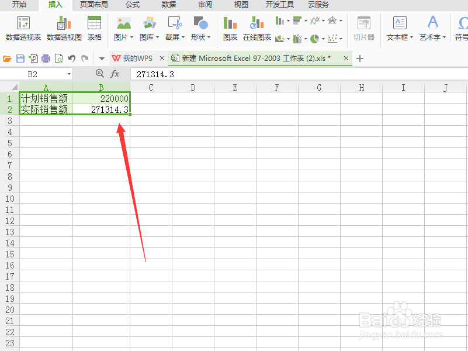Viewport: 468px width, 351px height.
Task: Switch to the 开始 ribbon tab
Action: pyautogui.click(x=19, y=5)
